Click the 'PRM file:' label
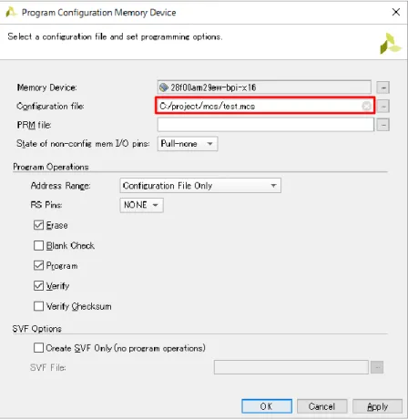 [x=34, y=125]
